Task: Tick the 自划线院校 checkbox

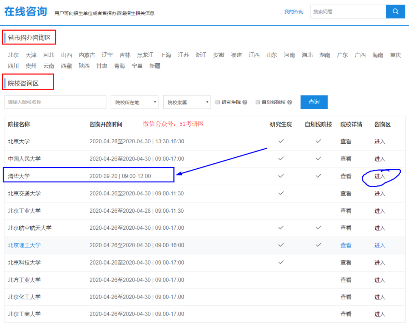Action: [258, 102]
